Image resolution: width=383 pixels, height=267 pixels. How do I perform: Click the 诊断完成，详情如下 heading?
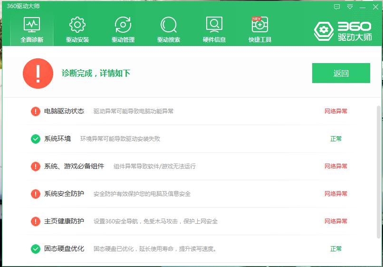tap(96, 73)
